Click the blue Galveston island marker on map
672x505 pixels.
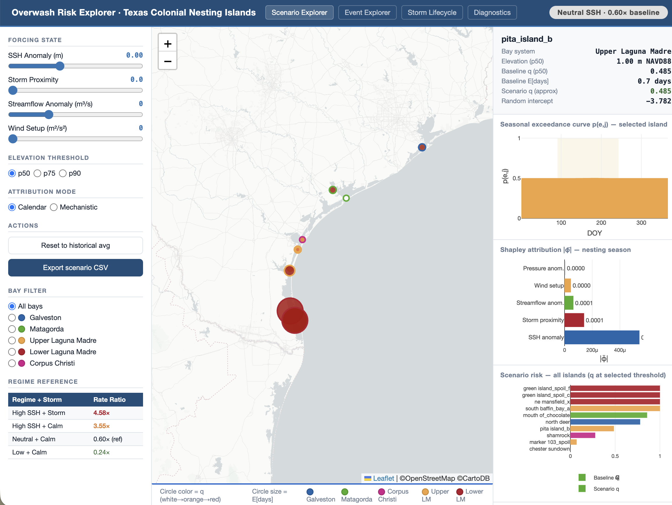point(422,147)
